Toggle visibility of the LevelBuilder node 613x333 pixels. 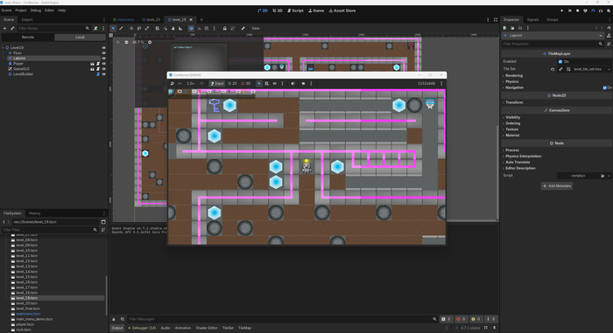pos(104,74)
